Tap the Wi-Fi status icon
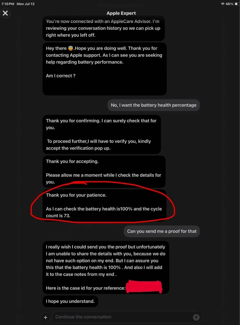This screenshot has width=240, height=325. (223, 4)
